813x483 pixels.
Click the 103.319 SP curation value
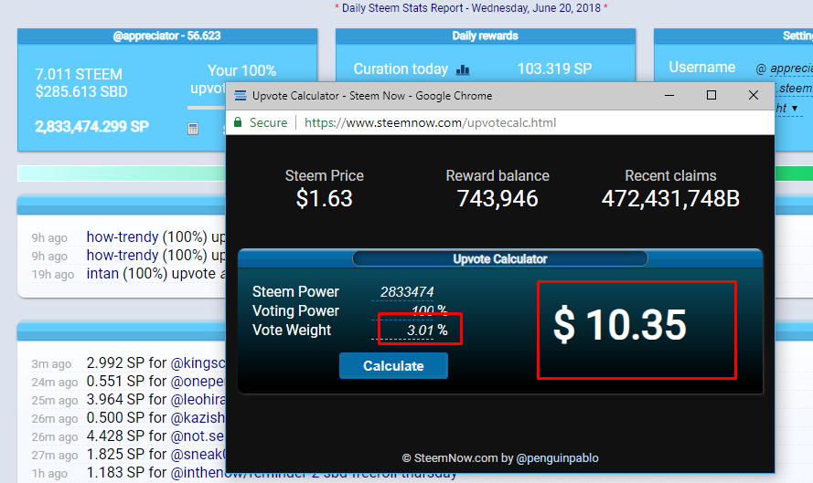[554, 68]
